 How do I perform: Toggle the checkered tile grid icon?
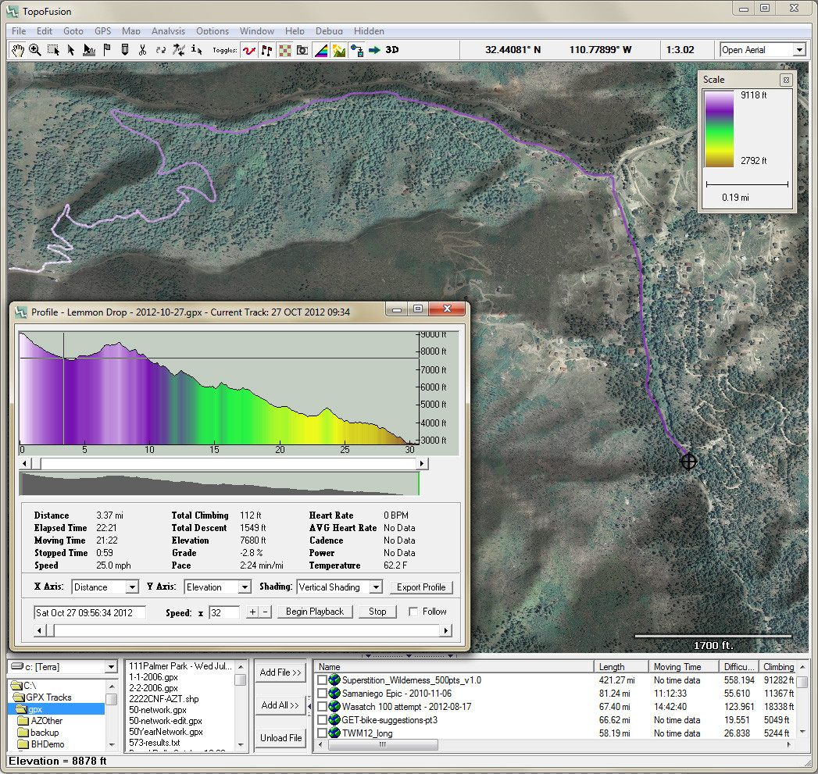285,50
